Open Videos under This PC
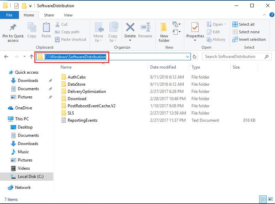 (20, 168)
